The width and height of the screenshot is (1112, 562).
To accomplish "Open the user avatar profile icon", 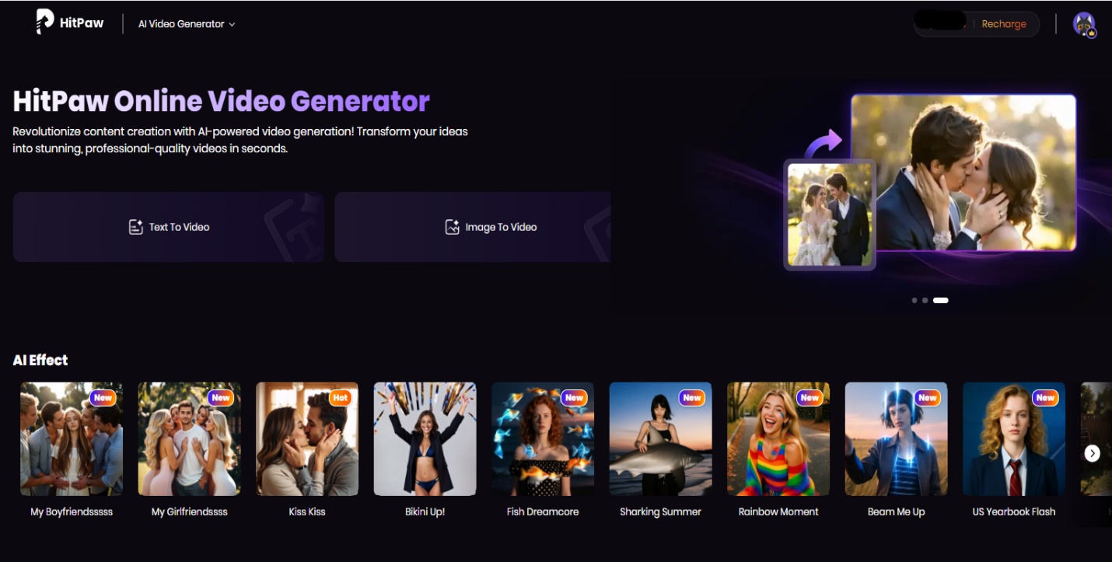I will 1084,24.
